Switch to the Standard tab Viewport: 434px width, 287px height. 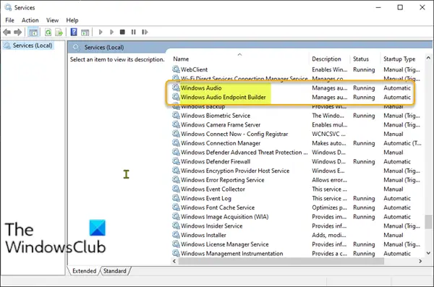tap(115, 271)
